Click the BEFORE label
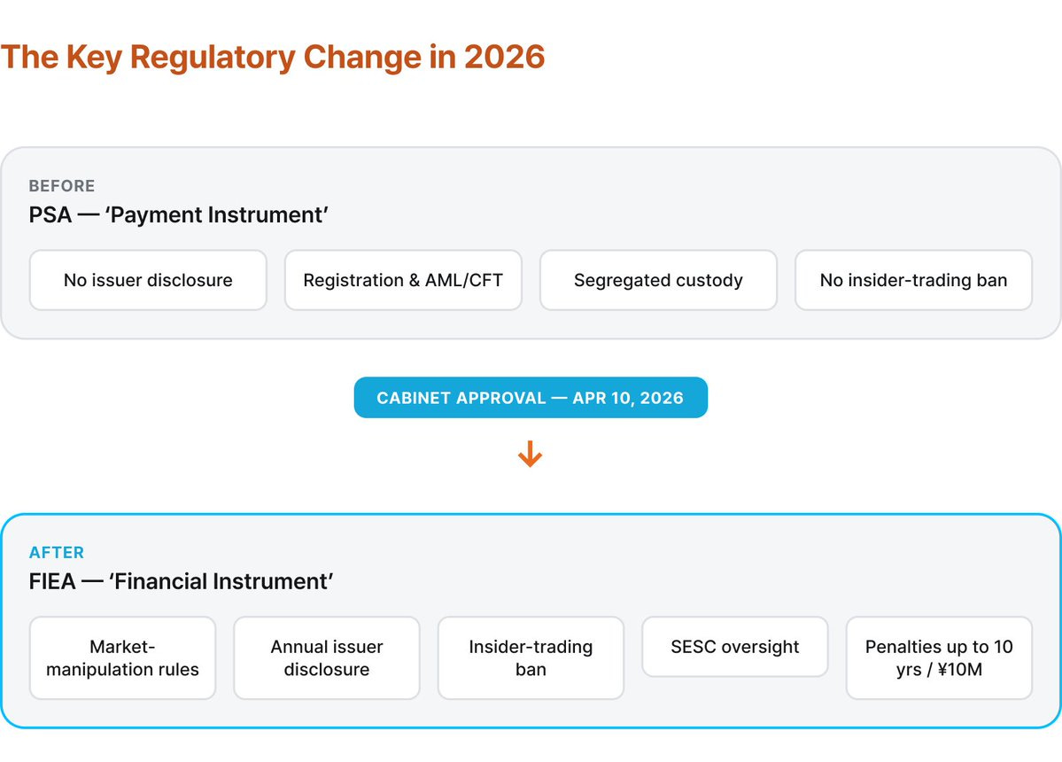Viewport: 1062px width, 762px height. coord(62,185)
